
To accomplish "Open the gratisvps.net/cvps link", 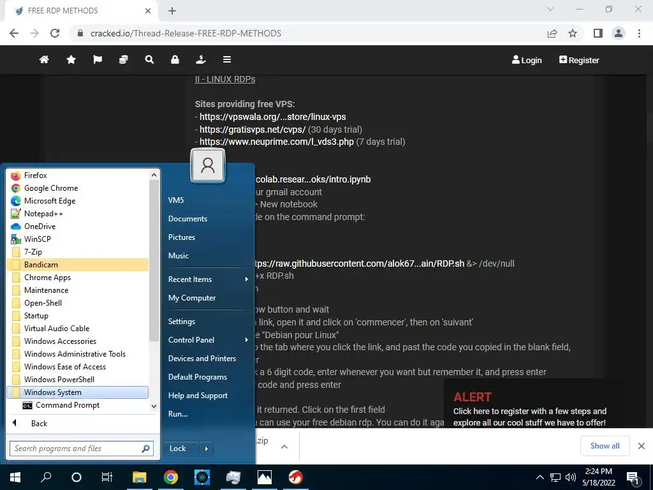I will (x=253, y=130).
